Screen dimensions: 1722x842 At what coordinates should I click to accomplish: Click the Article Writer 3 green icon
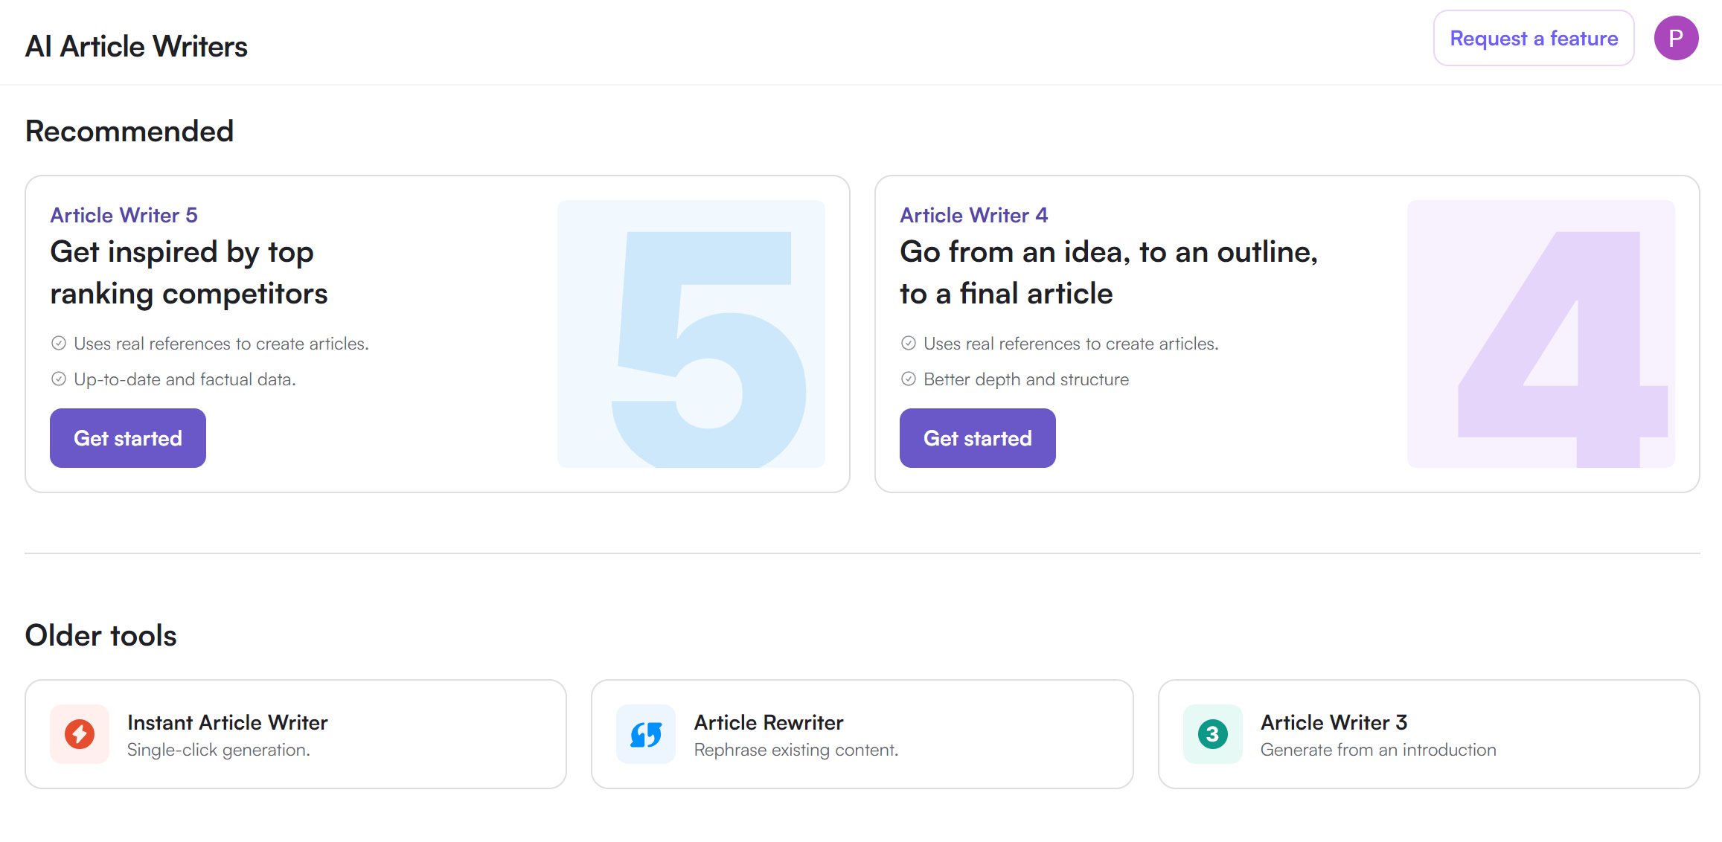[x=1212, y=734]
